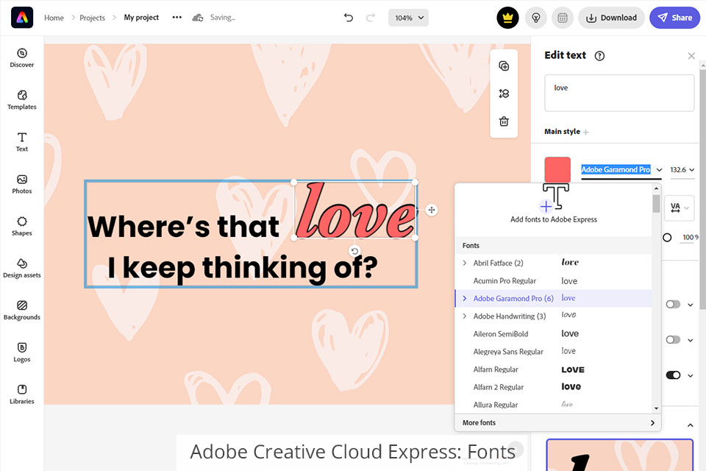Open the Adobe Express home logo

(22, 18)
